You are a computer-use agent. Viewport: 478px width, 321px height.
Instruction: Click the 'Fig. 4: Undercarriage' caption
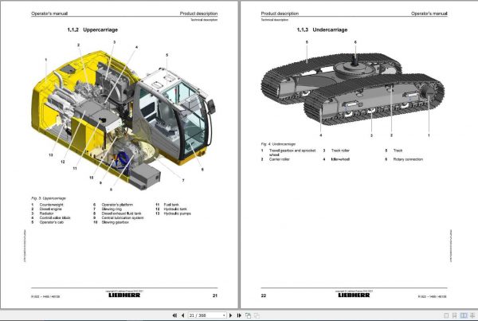coord(278,144)
